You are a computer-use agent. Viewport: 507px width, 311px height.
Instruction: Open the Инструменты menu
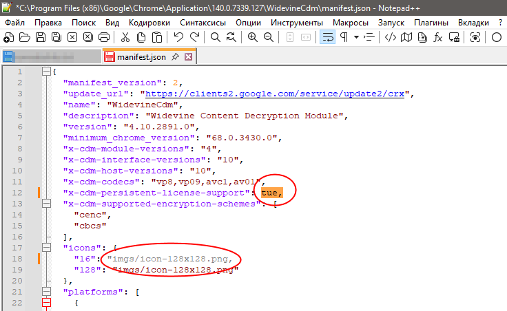pos(297,23)
